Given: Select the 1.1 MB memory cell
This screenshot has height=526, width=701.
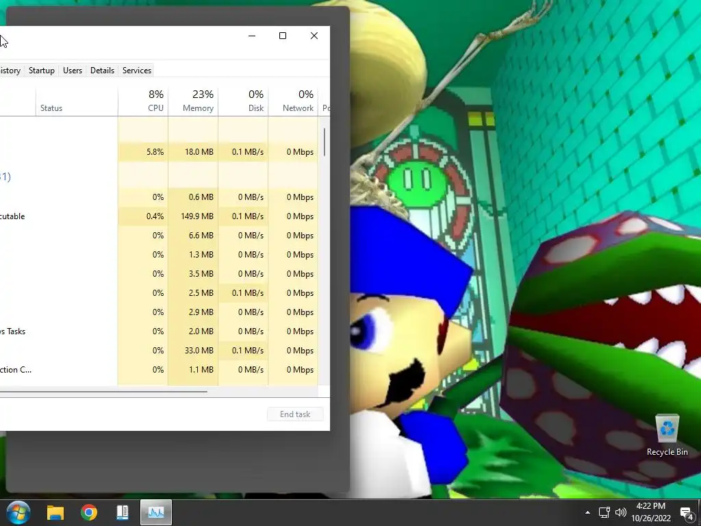Looking at the screenshot, I should coord(193,369).
